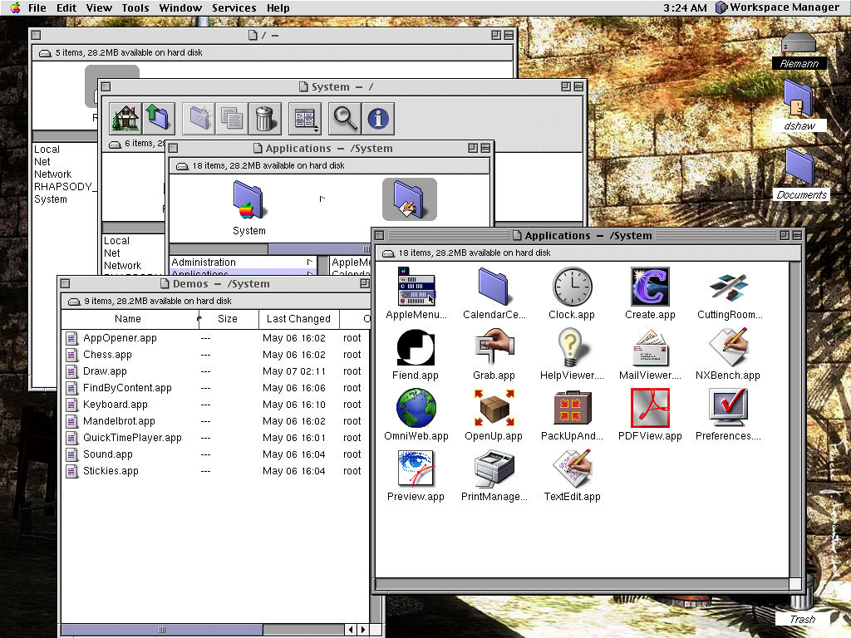Open the view options toolbar dropdown

click(304, 118)
